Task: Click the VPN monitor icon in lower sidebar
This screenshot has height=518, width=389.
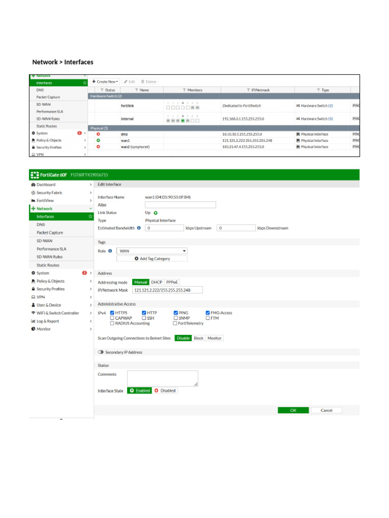Action: click(33, 297)
